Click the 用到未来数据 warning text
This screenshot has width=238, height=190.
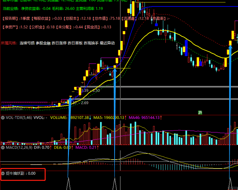tap(12, 109)
